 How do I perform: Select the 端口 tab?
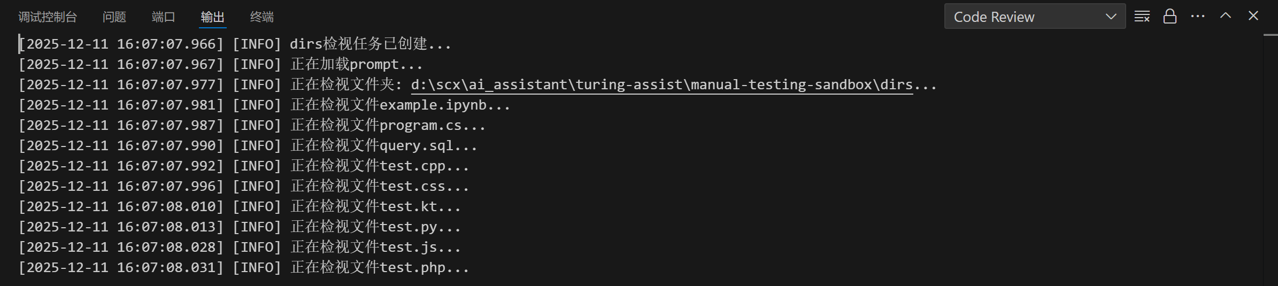[163, 17]
